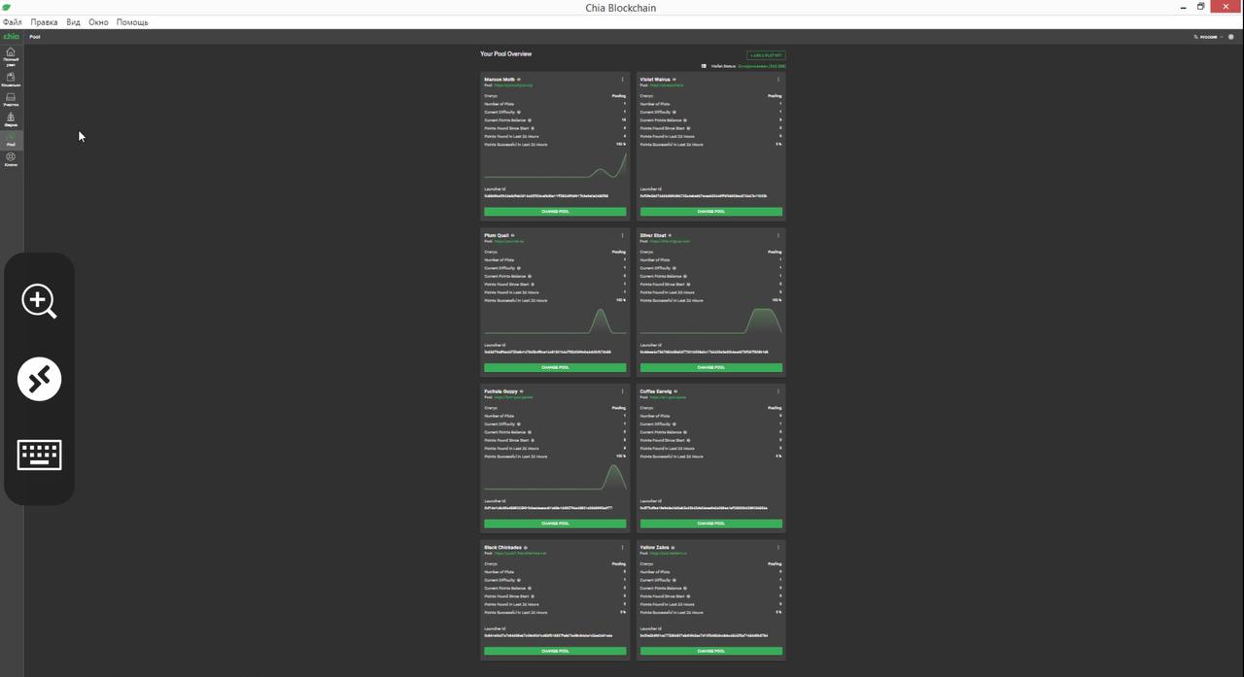Open the Full Node sidebar icon
This screenshot has width=1244, height=677.
point(11,55)
